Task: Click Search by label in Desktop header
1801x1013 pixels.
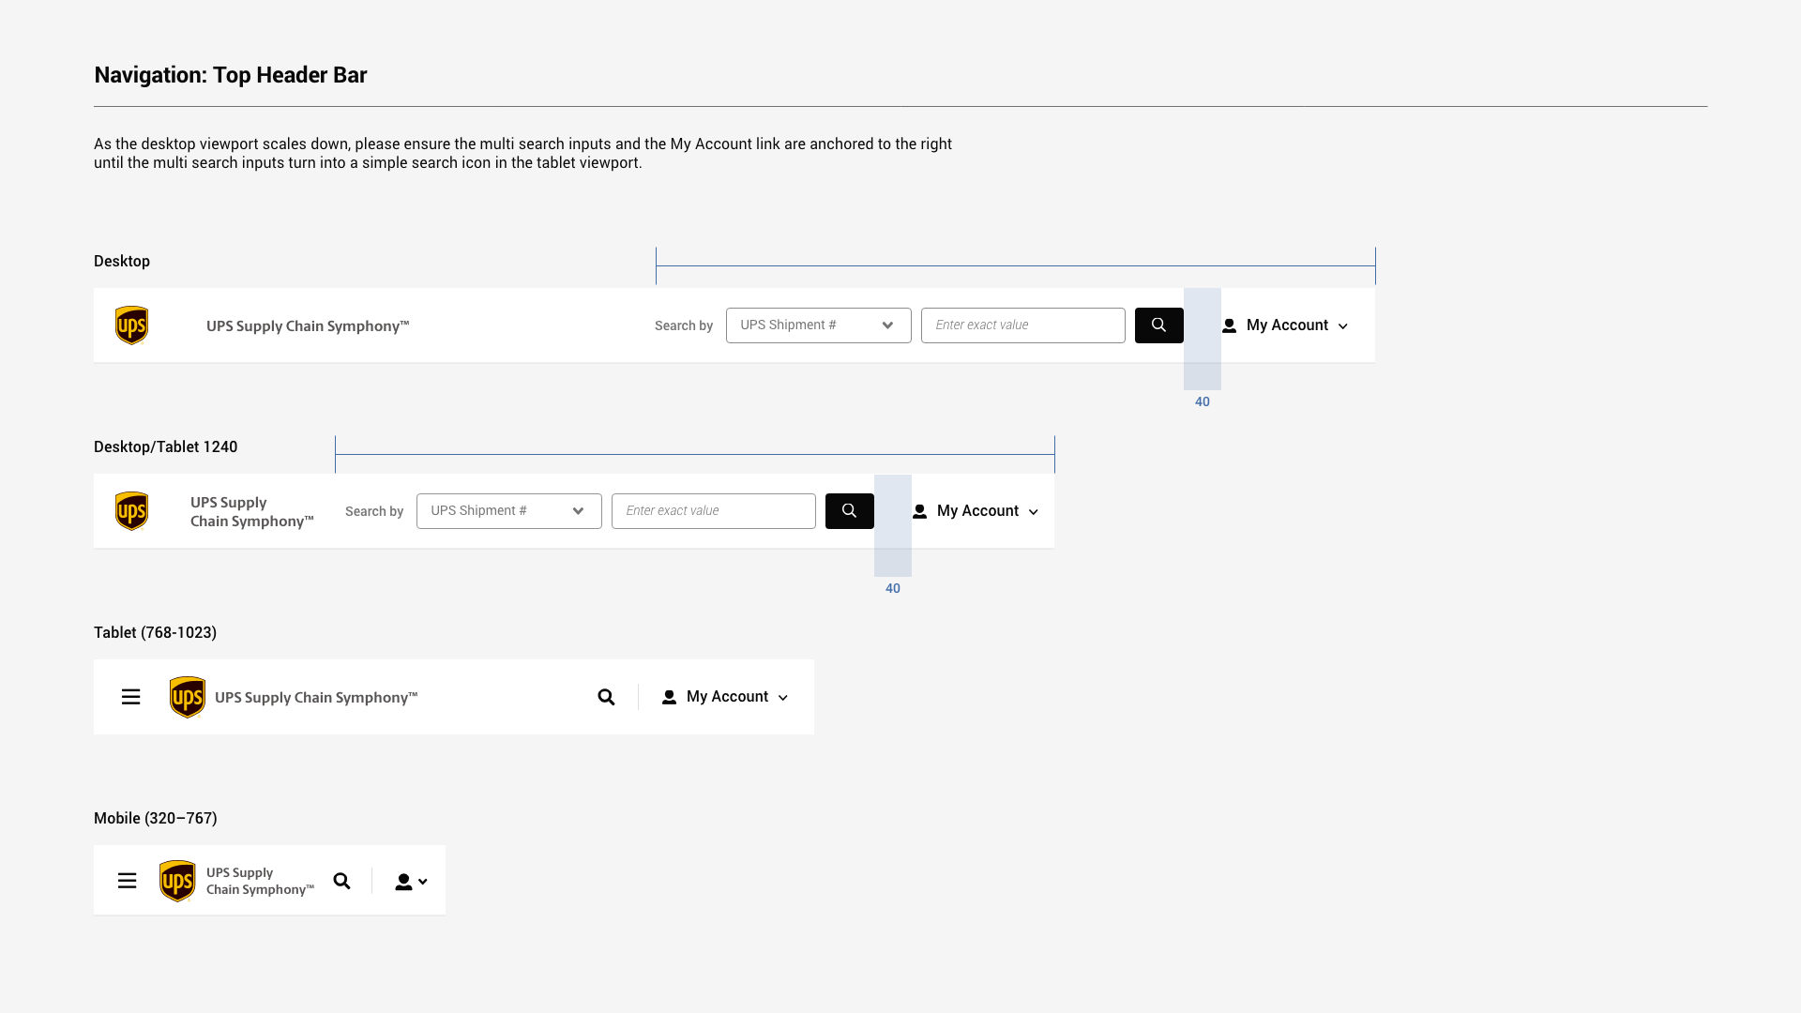Action: point(684,325)
